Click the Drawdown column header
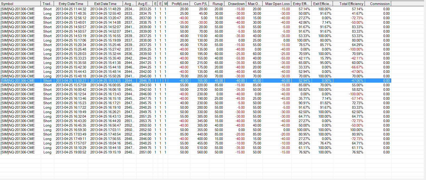The height and width of the screenshot is (180, 426). click(x=235, y=4)
